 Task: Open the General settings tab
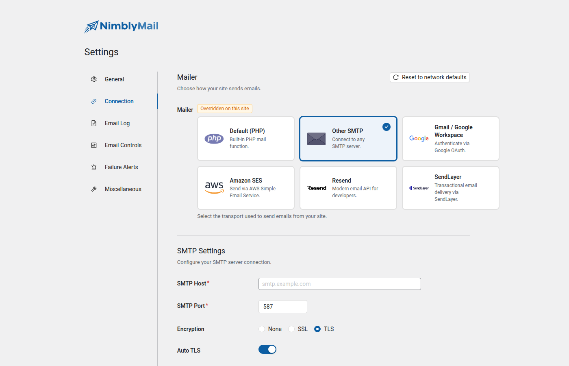pyautogui.click(x=121, y=79)
